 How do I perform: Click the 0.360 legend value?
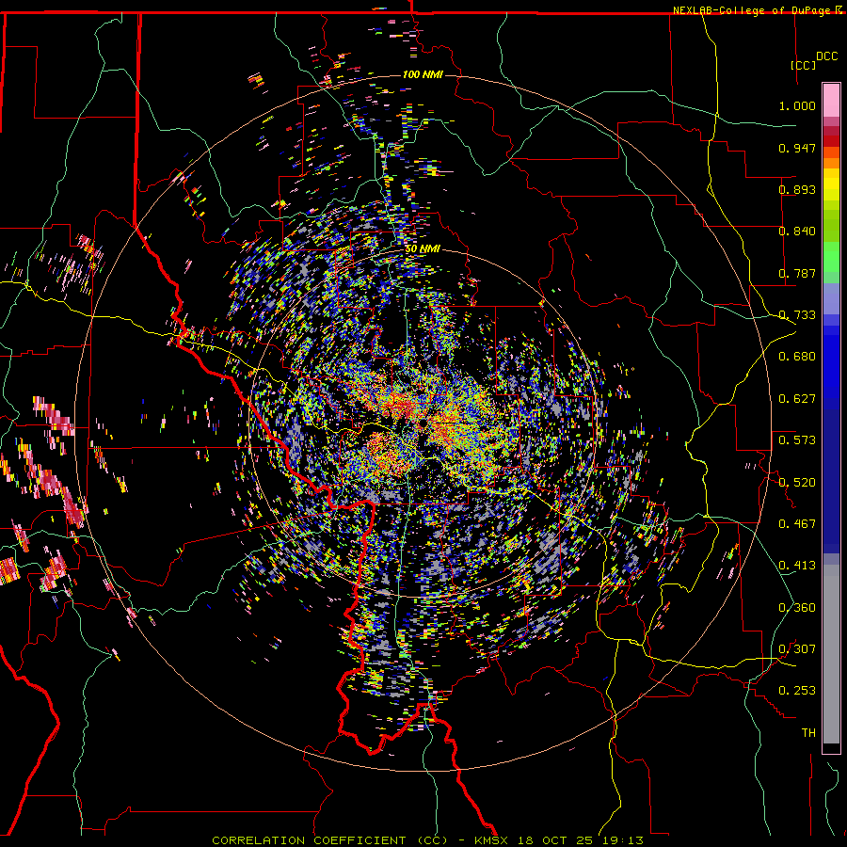797,608
